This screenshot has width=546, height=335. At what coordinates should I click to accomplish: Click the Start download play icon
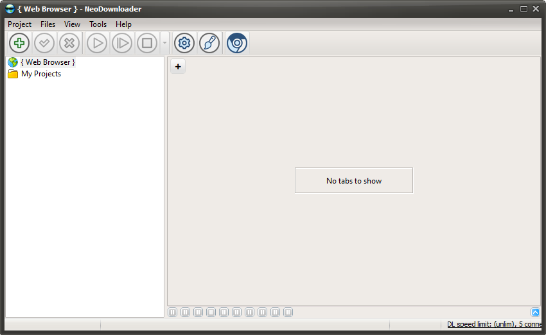pyautogui.click(x=97, y=43)
